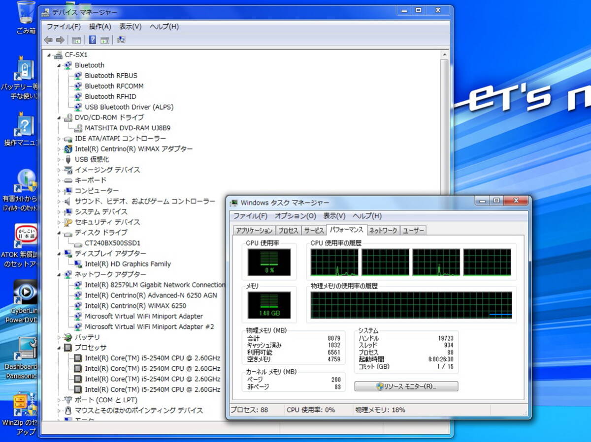Expand the バッテリ (Battery) category
Screen dimensions: 591x442
coord(60,338)
